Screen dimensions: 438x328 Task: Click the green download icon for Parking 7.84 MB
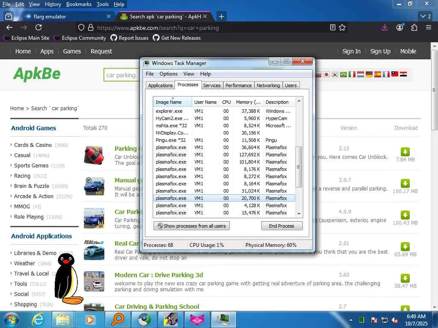click(x=405, y=152)
